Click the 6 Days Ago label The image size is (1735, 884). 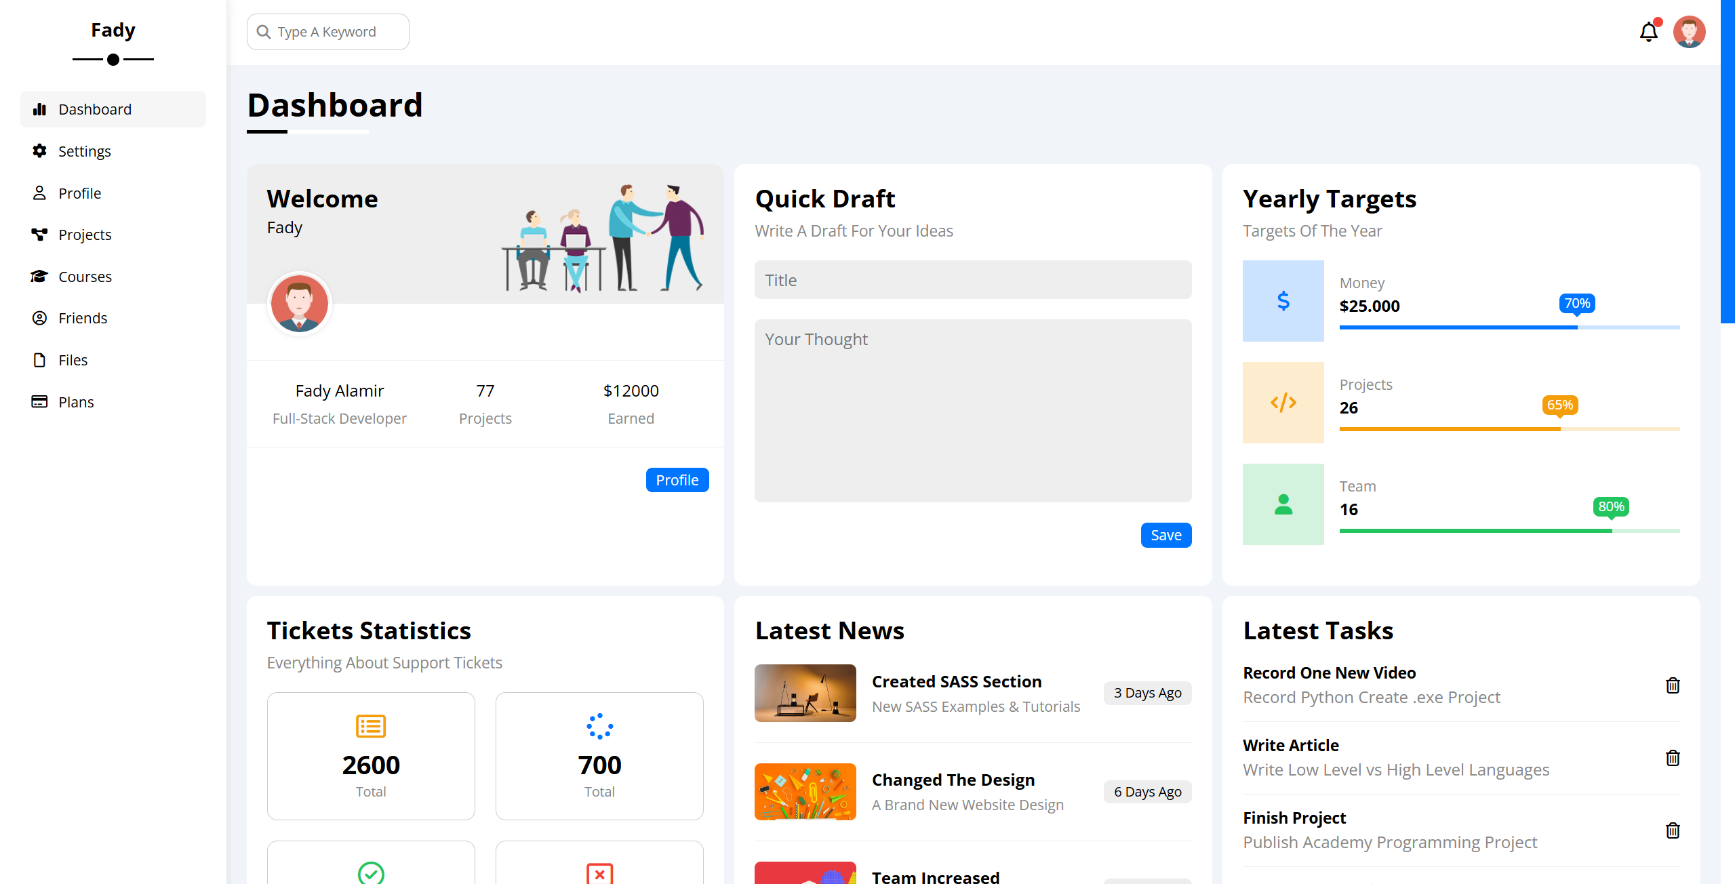1147,792
